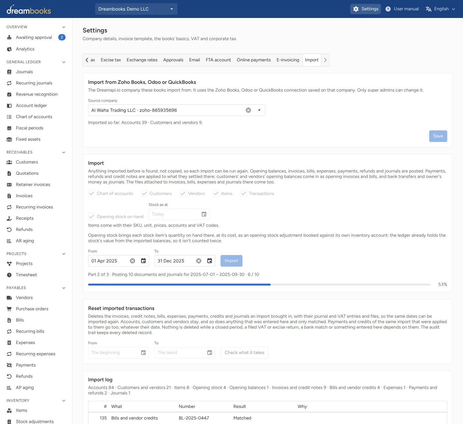
Task: Toggle the Opening stock on hand checkbox
Action: pos(92,216)
